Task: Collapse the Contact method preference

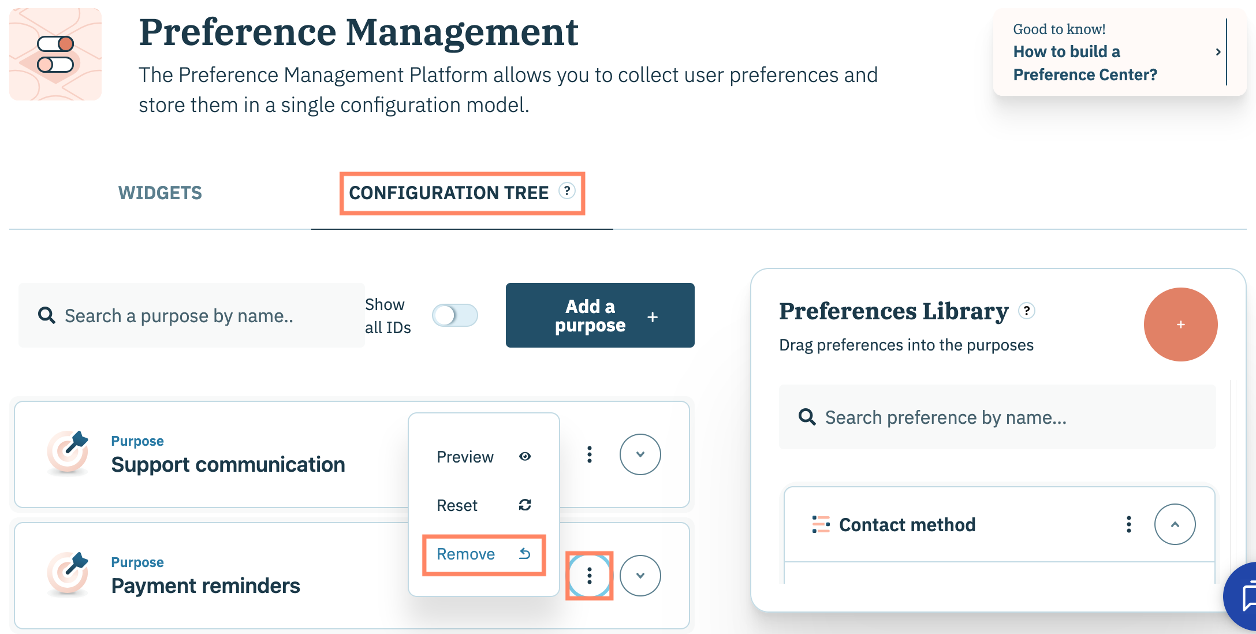Action: pyautogui.click(x=1175, y=524)
